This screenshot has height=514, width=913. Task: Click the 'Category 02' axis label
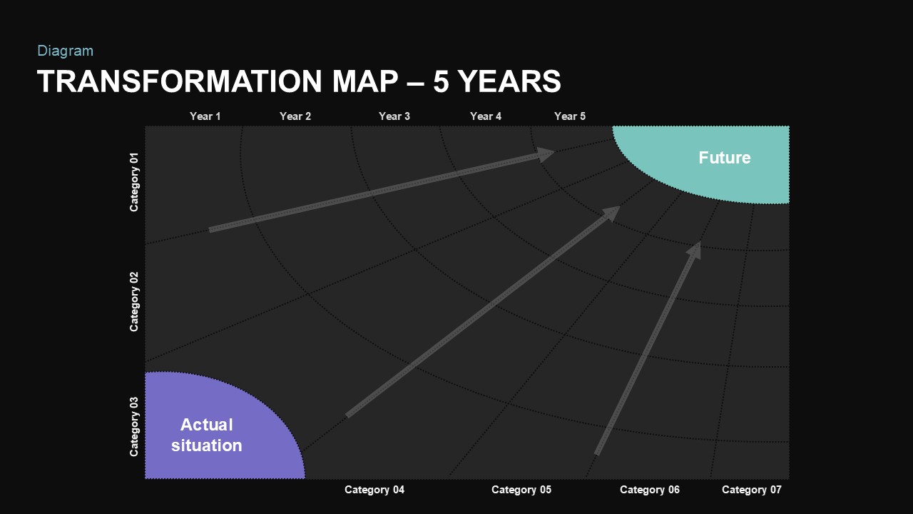click(x=134, y=301)
